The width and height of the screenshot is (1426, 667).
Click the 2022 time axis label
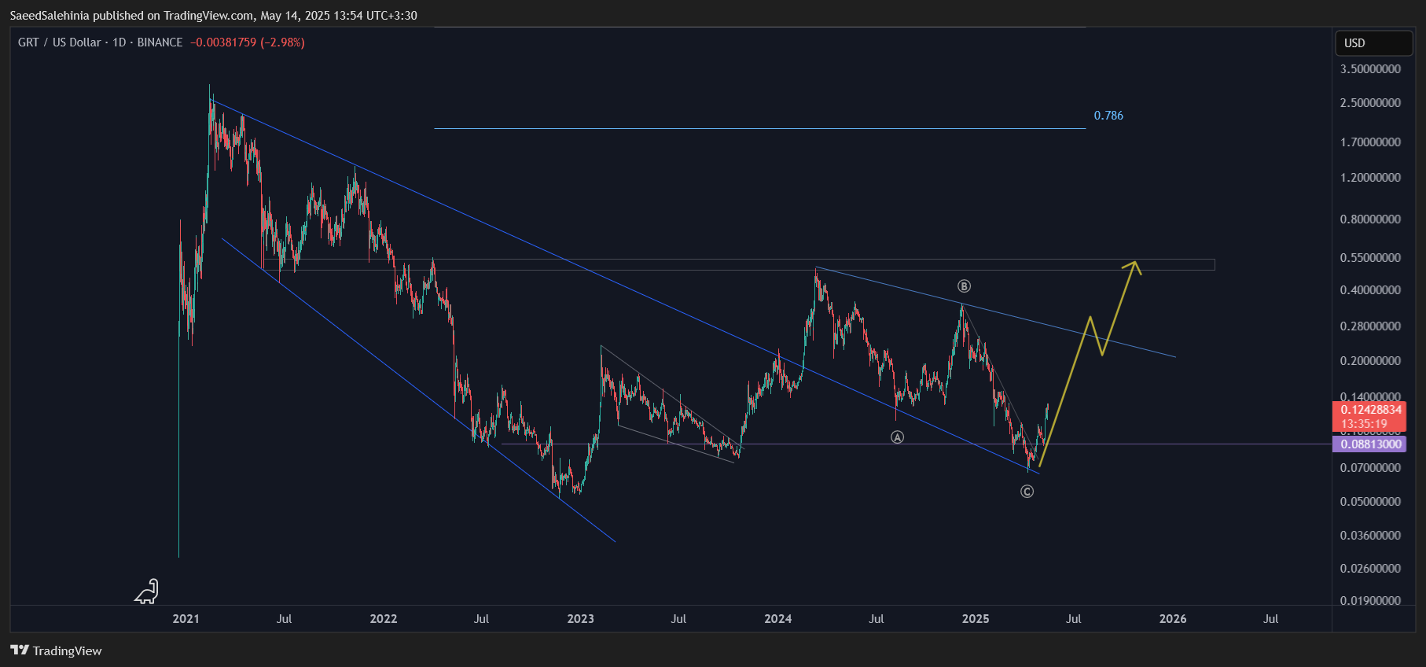384,619
